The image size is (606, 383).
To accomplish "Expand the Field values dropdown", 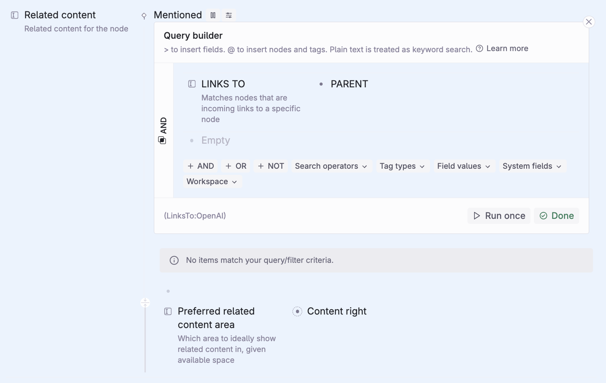I will (463, 166).
